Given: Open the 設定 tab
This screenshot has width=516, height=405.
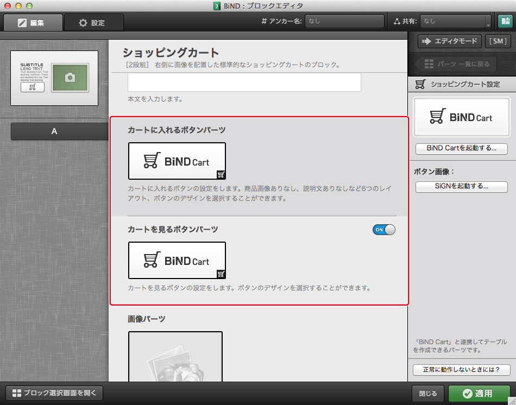Looking at the screenshot, I should 94,23.
